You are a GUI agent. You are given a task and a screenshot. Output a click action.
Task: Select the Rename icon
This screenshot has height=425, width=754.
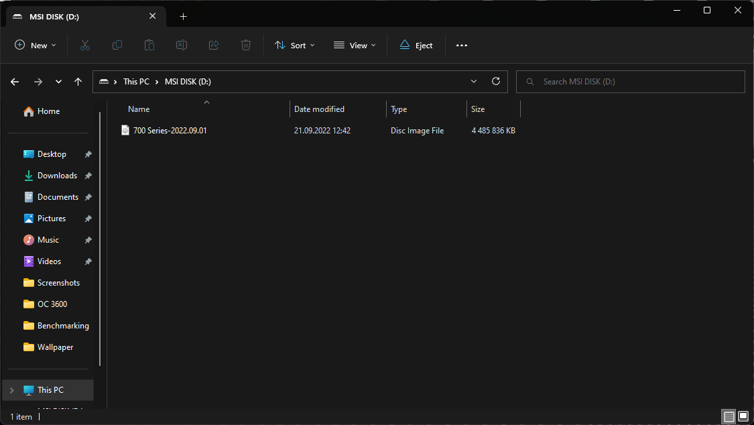point(181,45)
